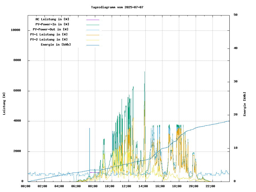The height and width of the screenshot is (192, 256).
Task: Click the light blue PV-Power-Out legend line sample
Action: pos(93,30)
